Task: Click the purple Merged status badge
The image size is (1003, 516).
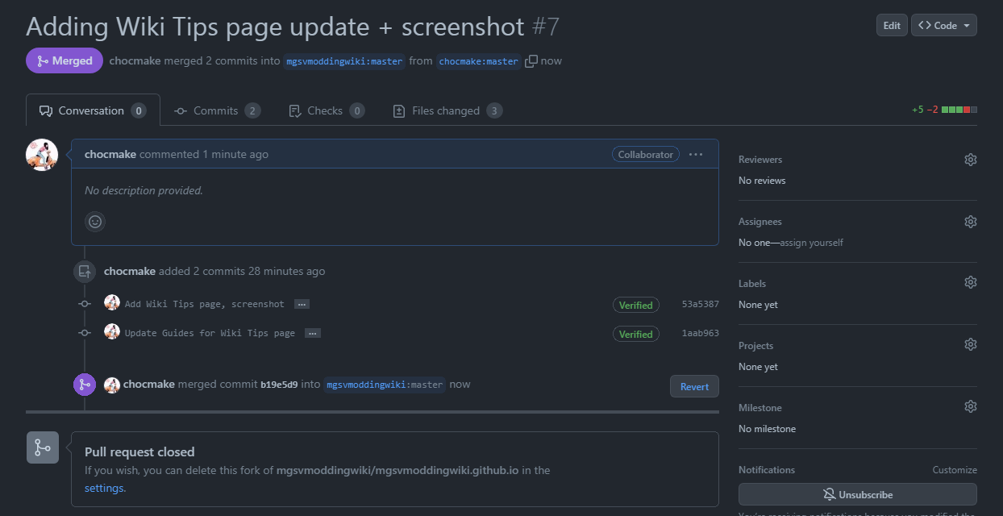Action: click(65, 60)
